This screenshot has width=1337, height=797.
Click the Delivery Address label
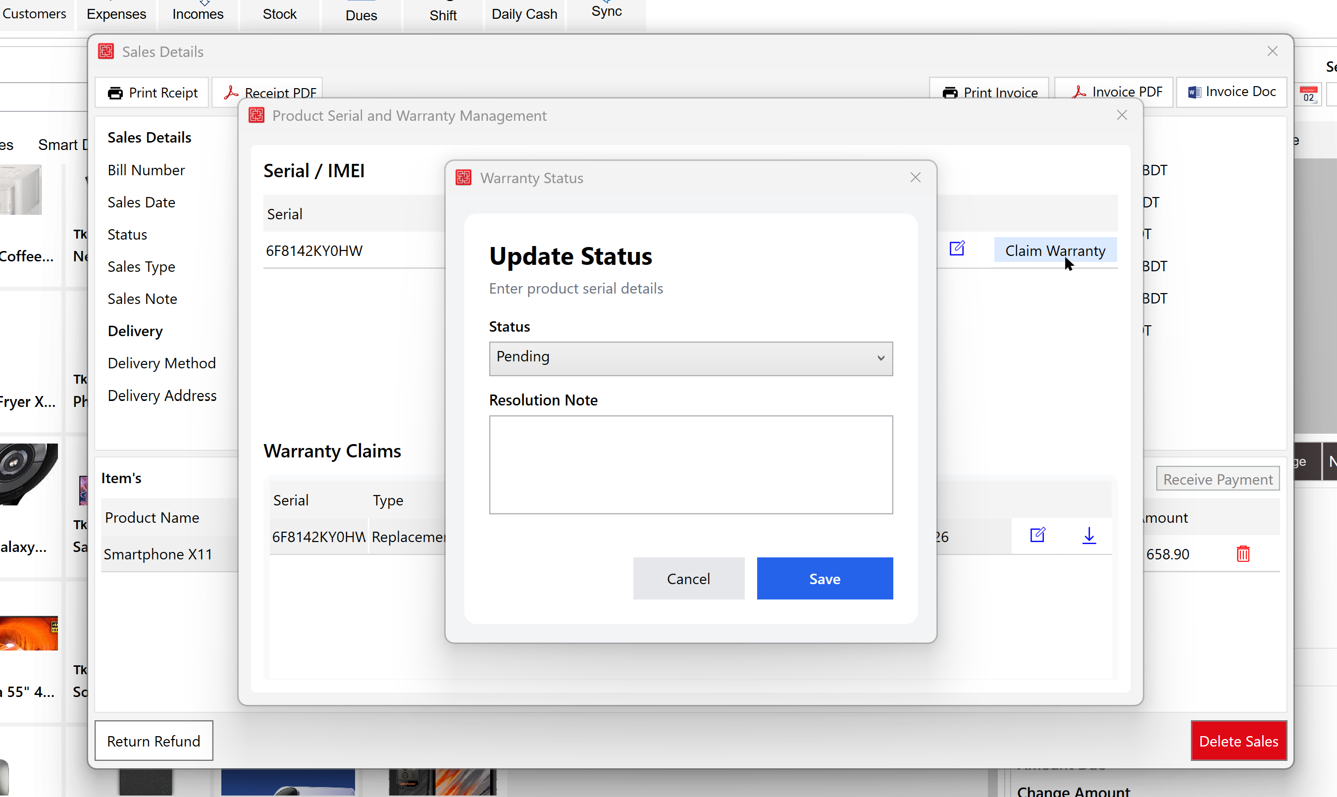pyautogui.click(x=162, y=396)
